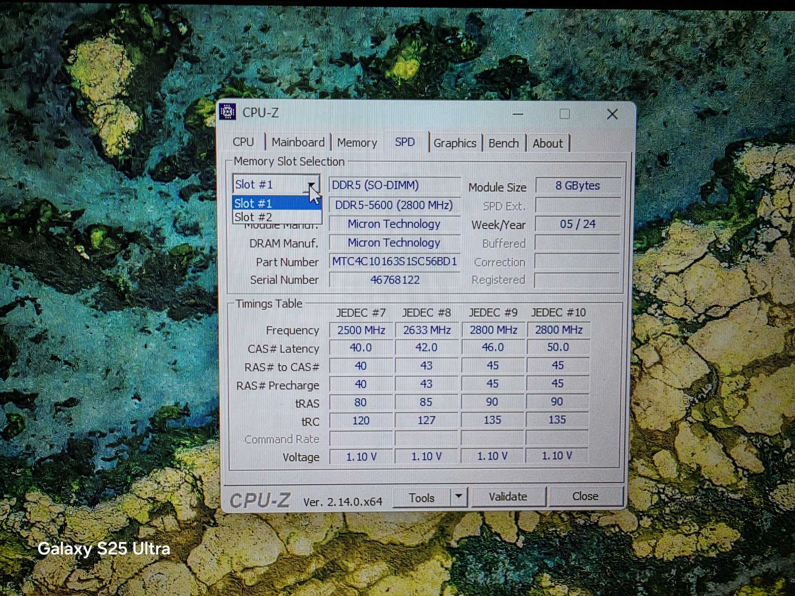
Task: Click the CAS# Latency 40.0 cell
Action: pyautogui.click(x=361, y=348)
